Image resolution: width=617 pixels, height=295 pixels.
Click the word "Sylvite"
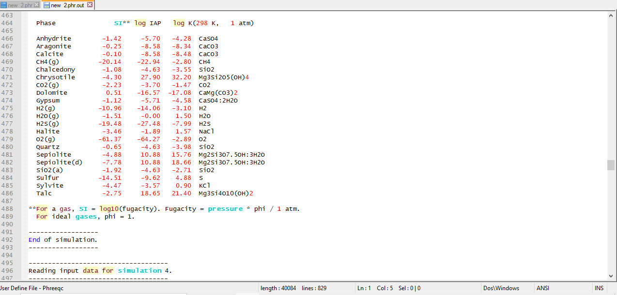click(x=50, y=186)
